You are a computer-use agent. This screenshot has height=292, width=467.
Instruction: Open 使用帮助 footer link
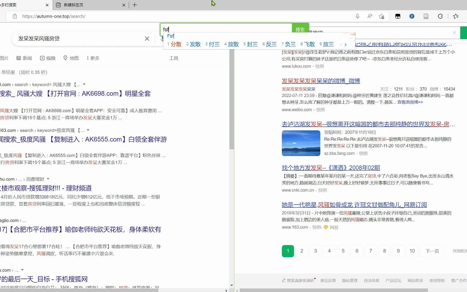(437, 281)
